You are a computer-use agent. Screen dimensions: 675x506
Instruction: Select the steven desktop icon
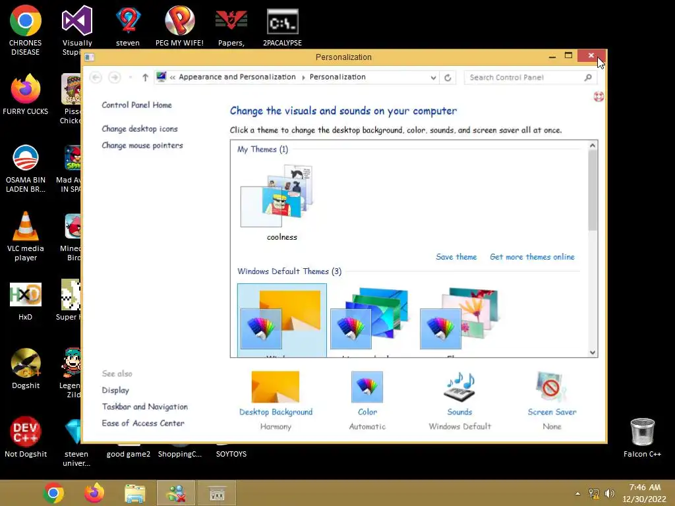[x=128, y=26]
